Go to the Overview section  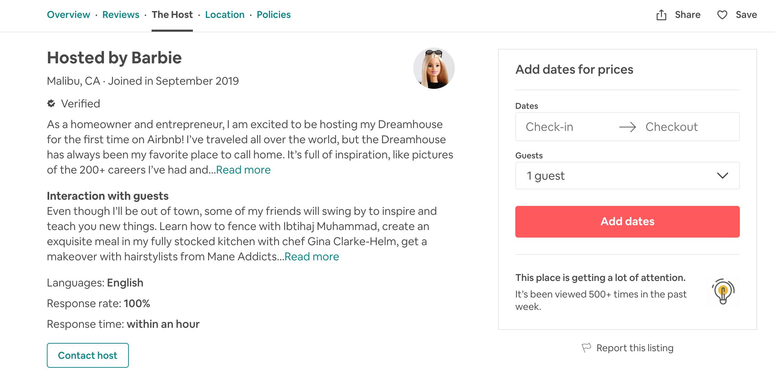(x=68, y=14)
